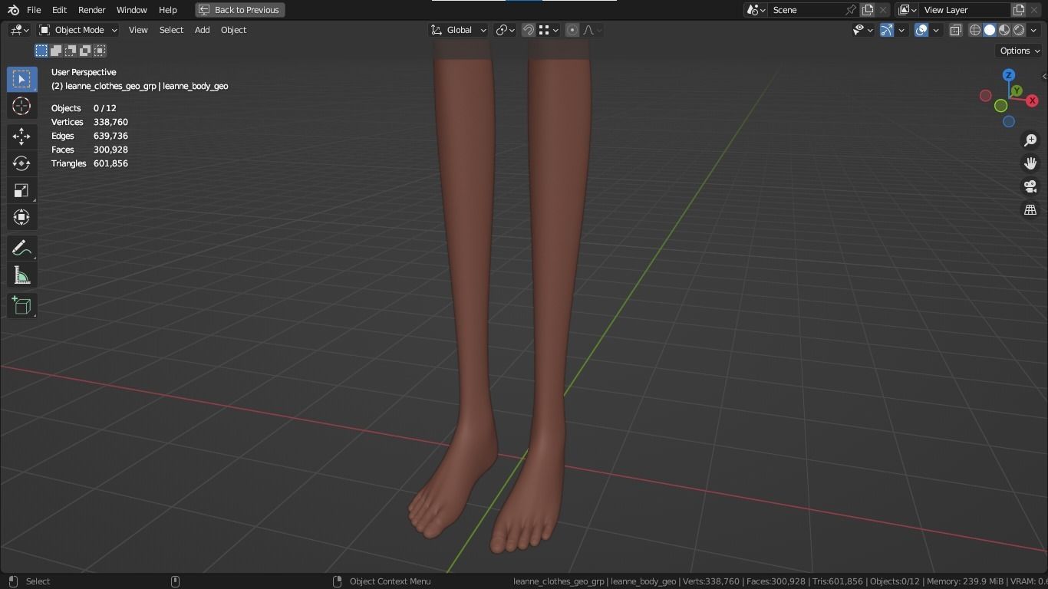Switch to Solid viewport shading
This screenshot has width=1048, height=589.
[x=990, y=30]
